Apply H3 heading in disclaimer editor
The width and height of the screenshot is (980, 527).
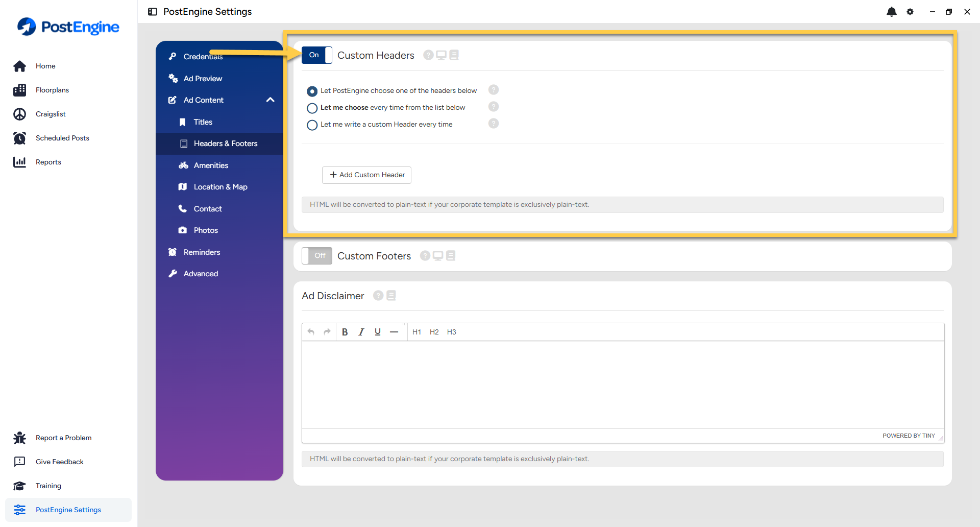(452, 332)
